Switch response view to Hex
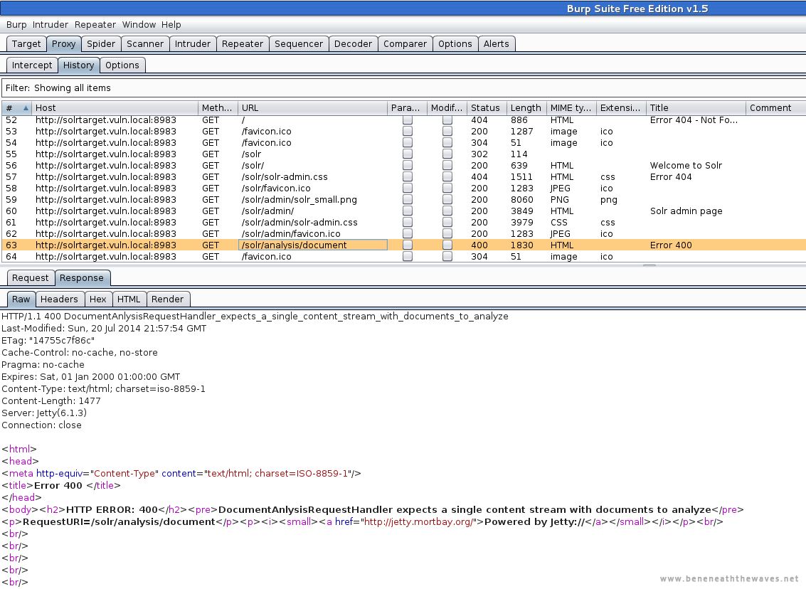Screen dimensions: 806x589 tap(97, 299)
